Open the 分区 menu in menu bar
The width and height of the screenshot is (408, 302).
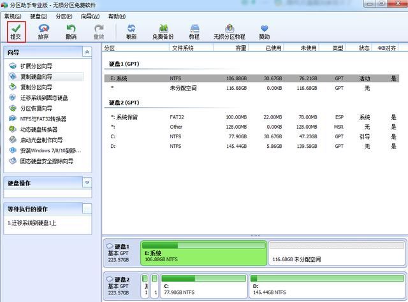point(64,16)
